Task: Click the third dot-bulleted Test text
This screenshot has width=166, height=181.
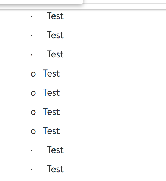Action: (55, 54)
